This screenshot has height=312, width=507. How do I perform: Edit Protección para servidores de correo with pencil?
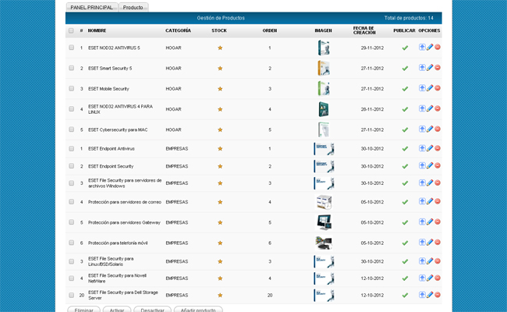coord(430,202)
